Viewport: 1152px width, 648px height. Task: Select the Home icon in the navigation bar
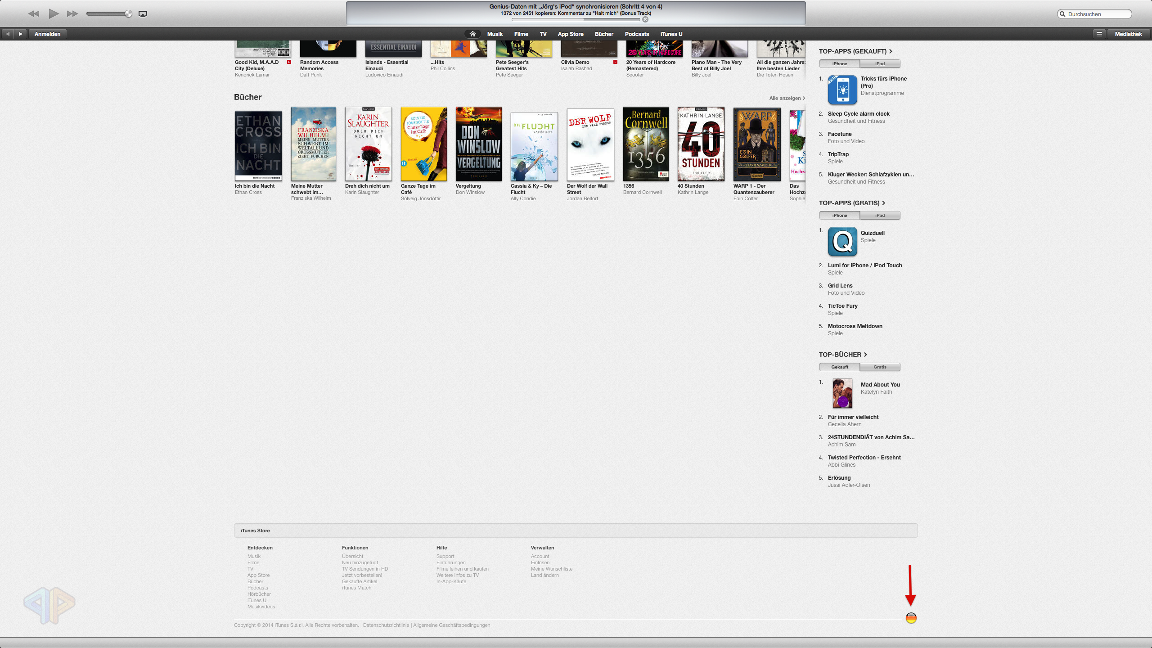click(472, 34)
